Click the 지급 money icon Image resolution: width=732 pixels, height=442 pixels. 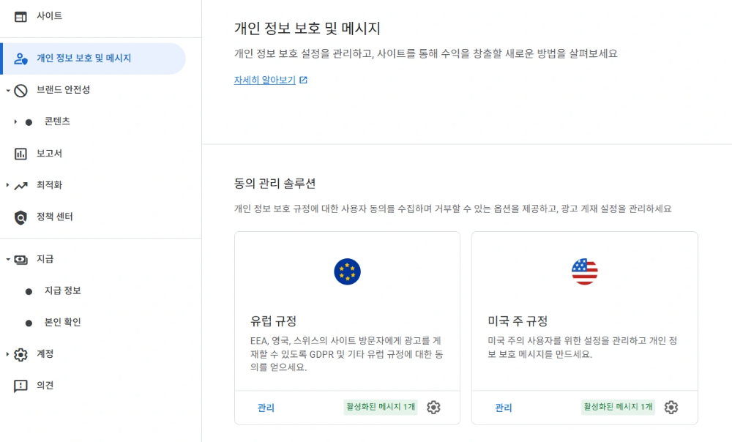pyautogui.click(x=20, y=259)
